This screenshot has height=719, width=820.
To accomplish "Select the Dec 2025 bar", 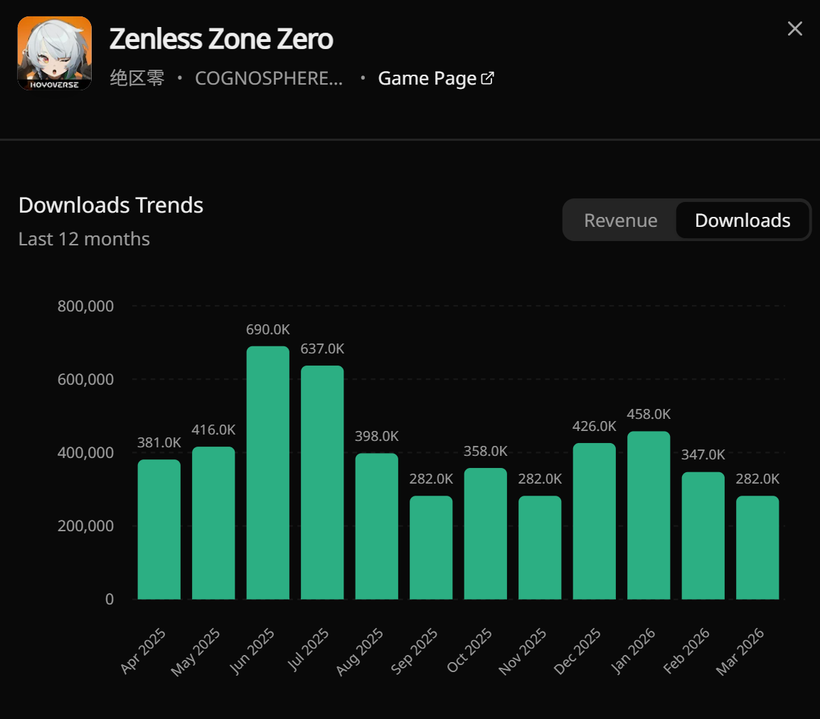I will coord(594,521).
